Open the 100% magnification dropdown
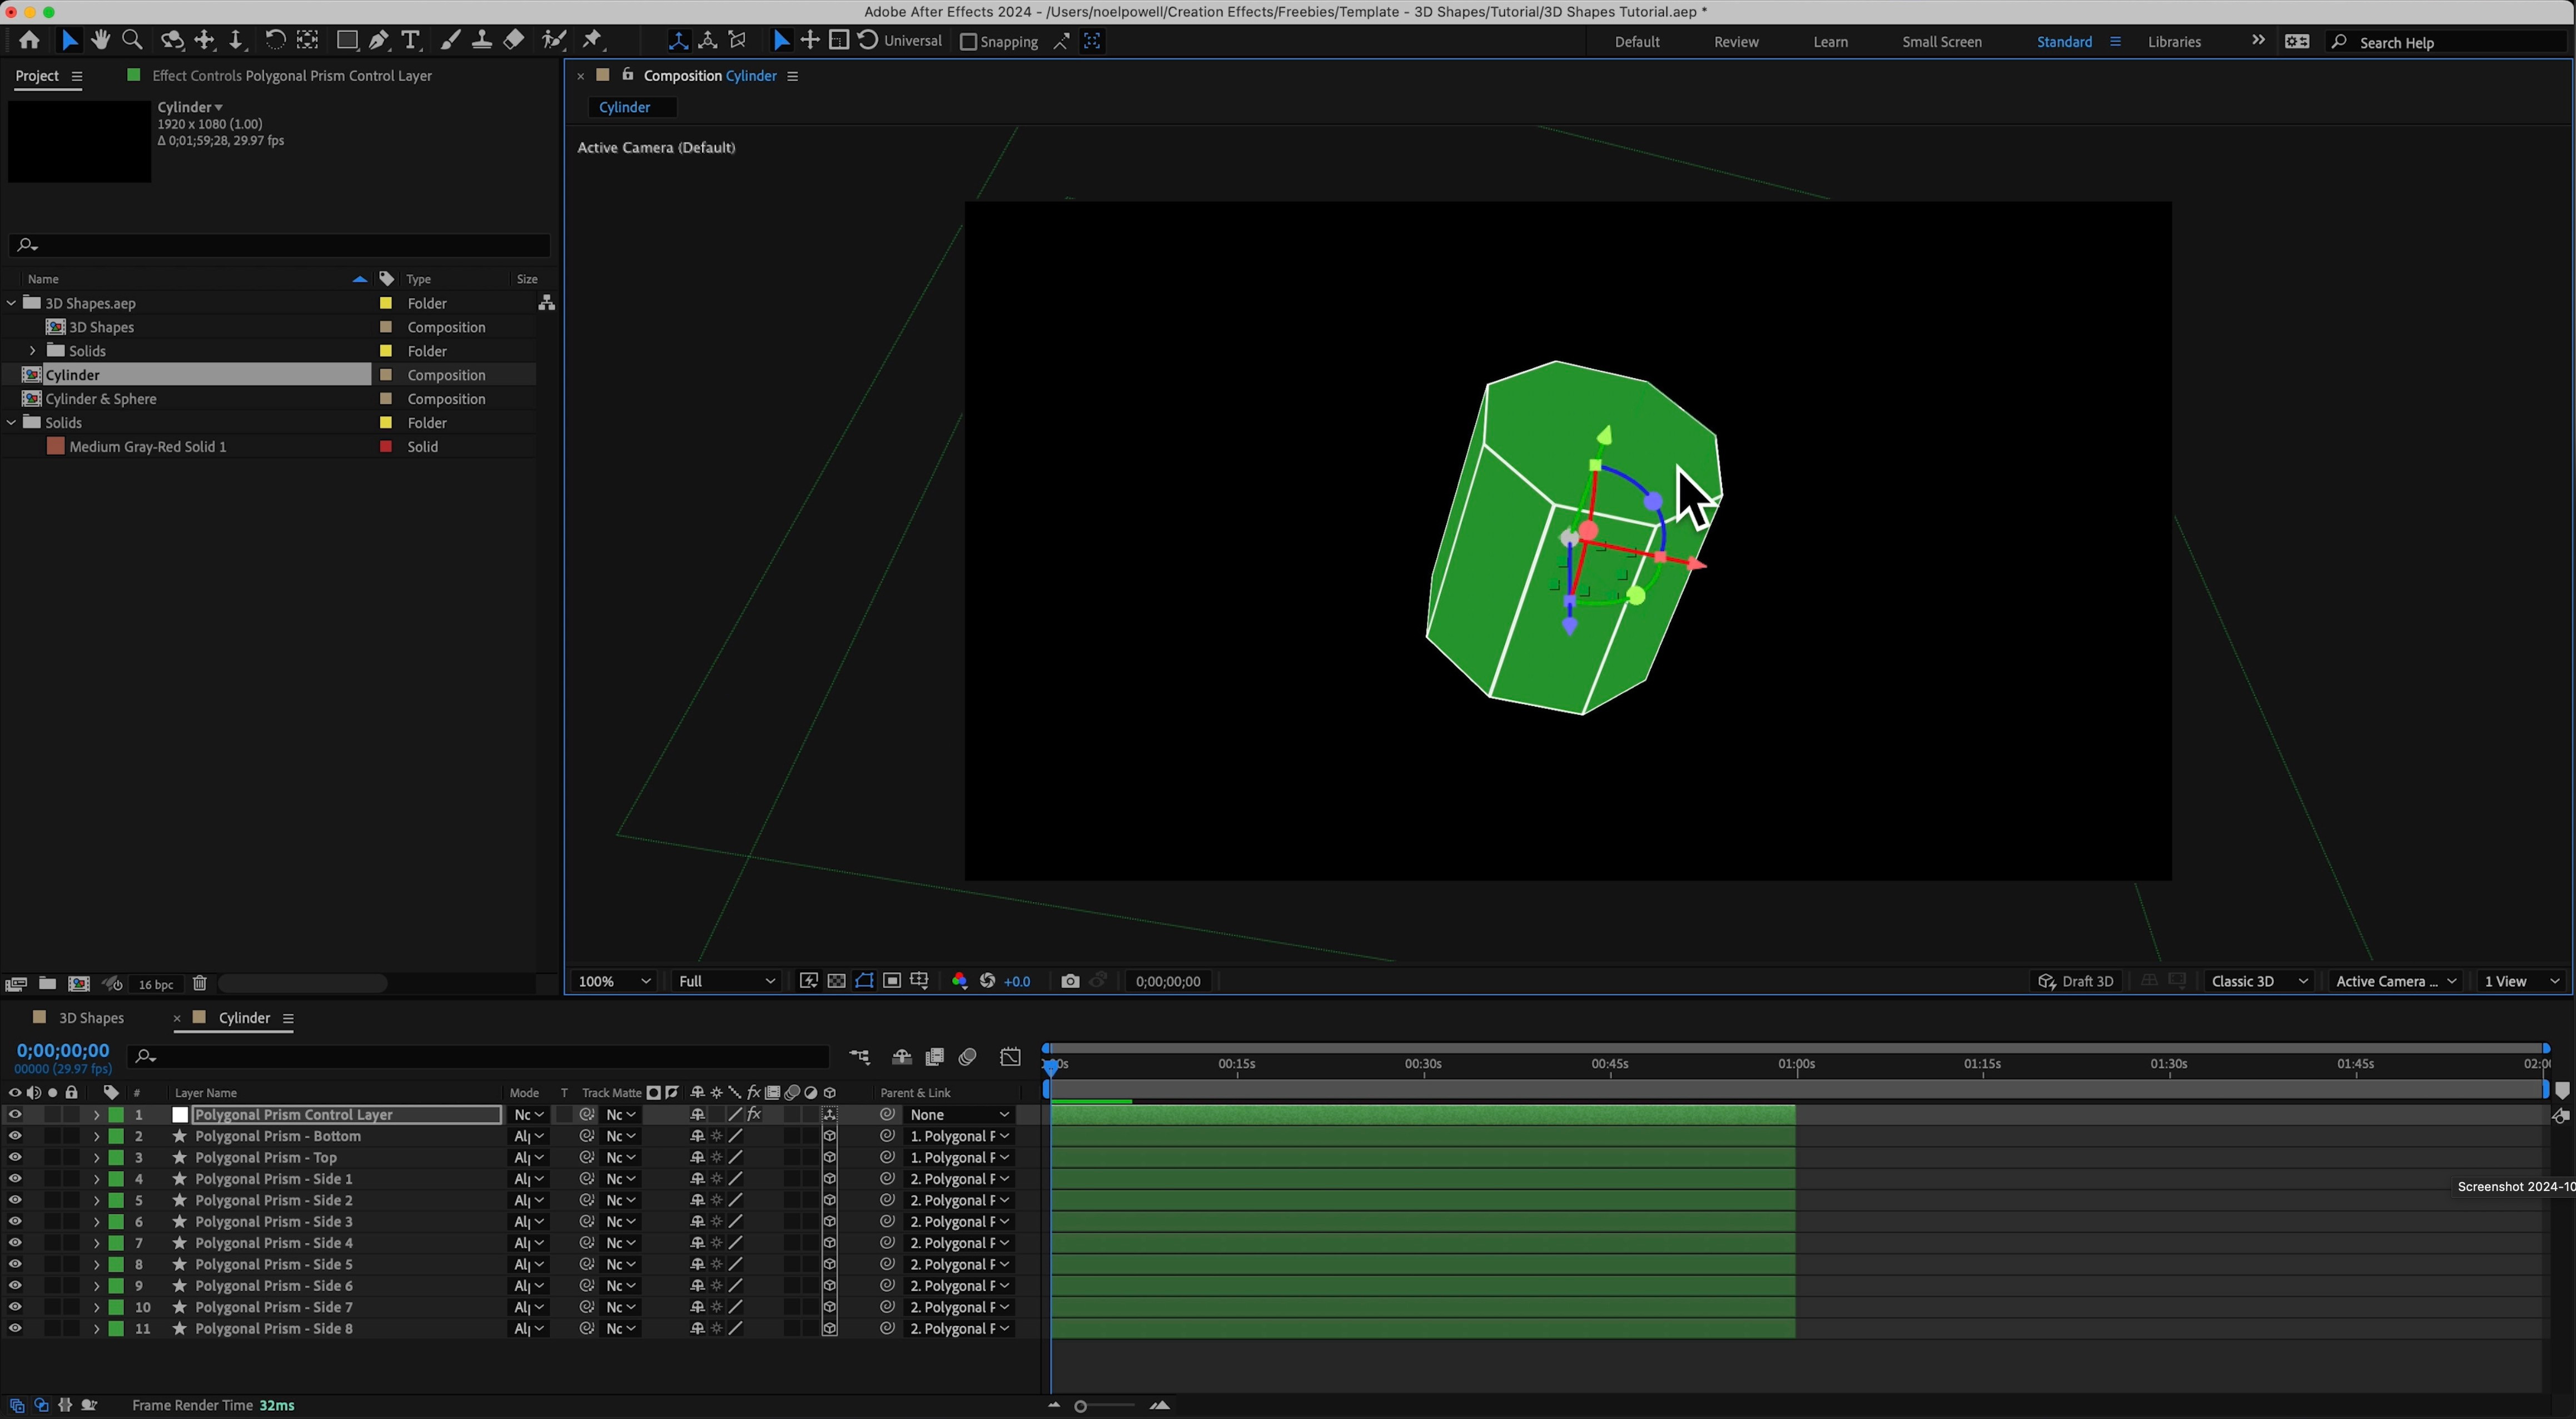2576x1419 pixels. (x=613, y=981)
